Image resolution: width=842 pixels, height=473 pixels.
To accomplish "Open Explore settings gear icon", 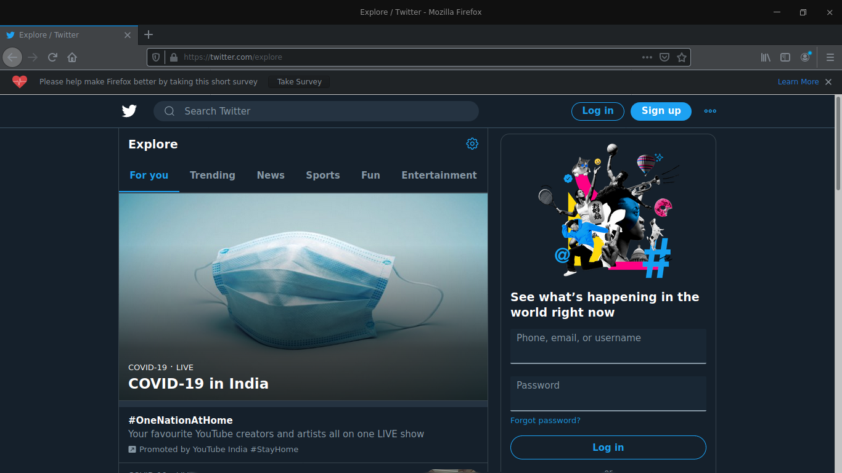I will tap(472, 144).
